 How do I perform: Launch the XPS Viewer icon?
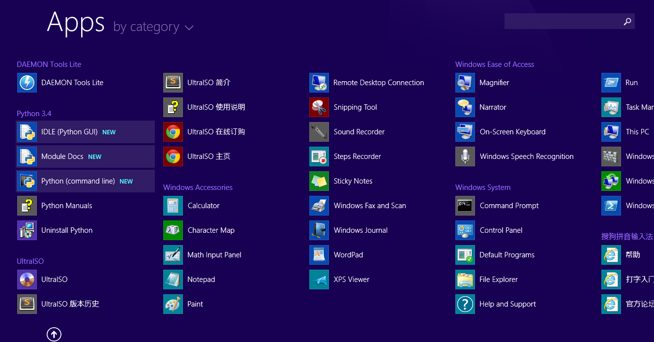pyautogui.click(x=319, y=280)
